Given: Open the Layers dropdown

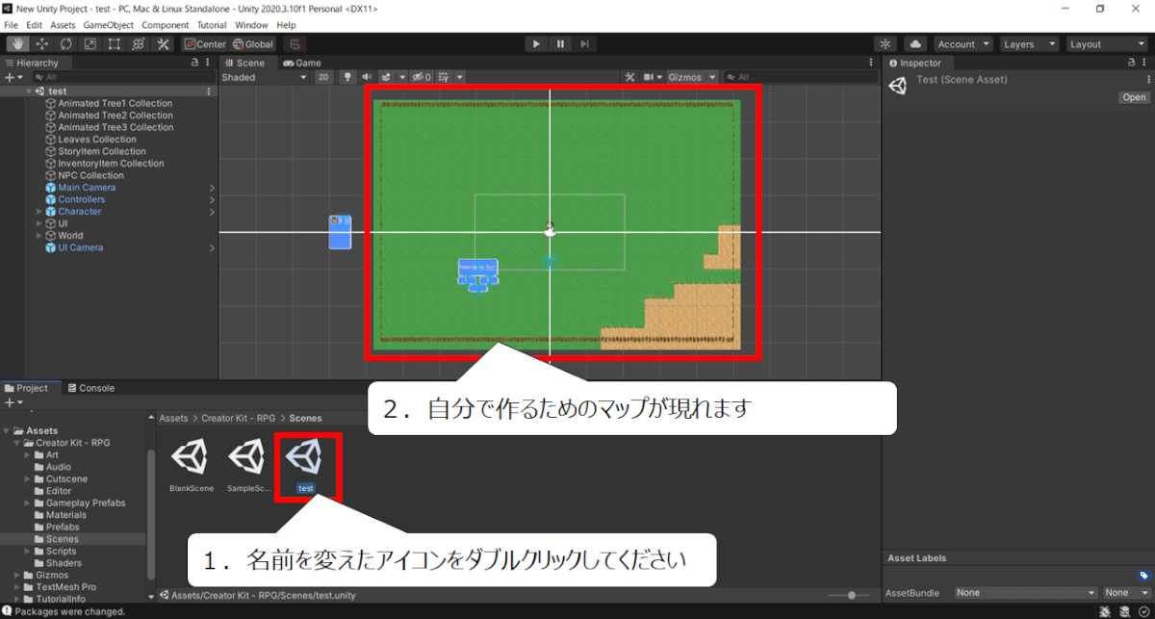Looking at the screenshot, I should click(x=1028, y=44).
